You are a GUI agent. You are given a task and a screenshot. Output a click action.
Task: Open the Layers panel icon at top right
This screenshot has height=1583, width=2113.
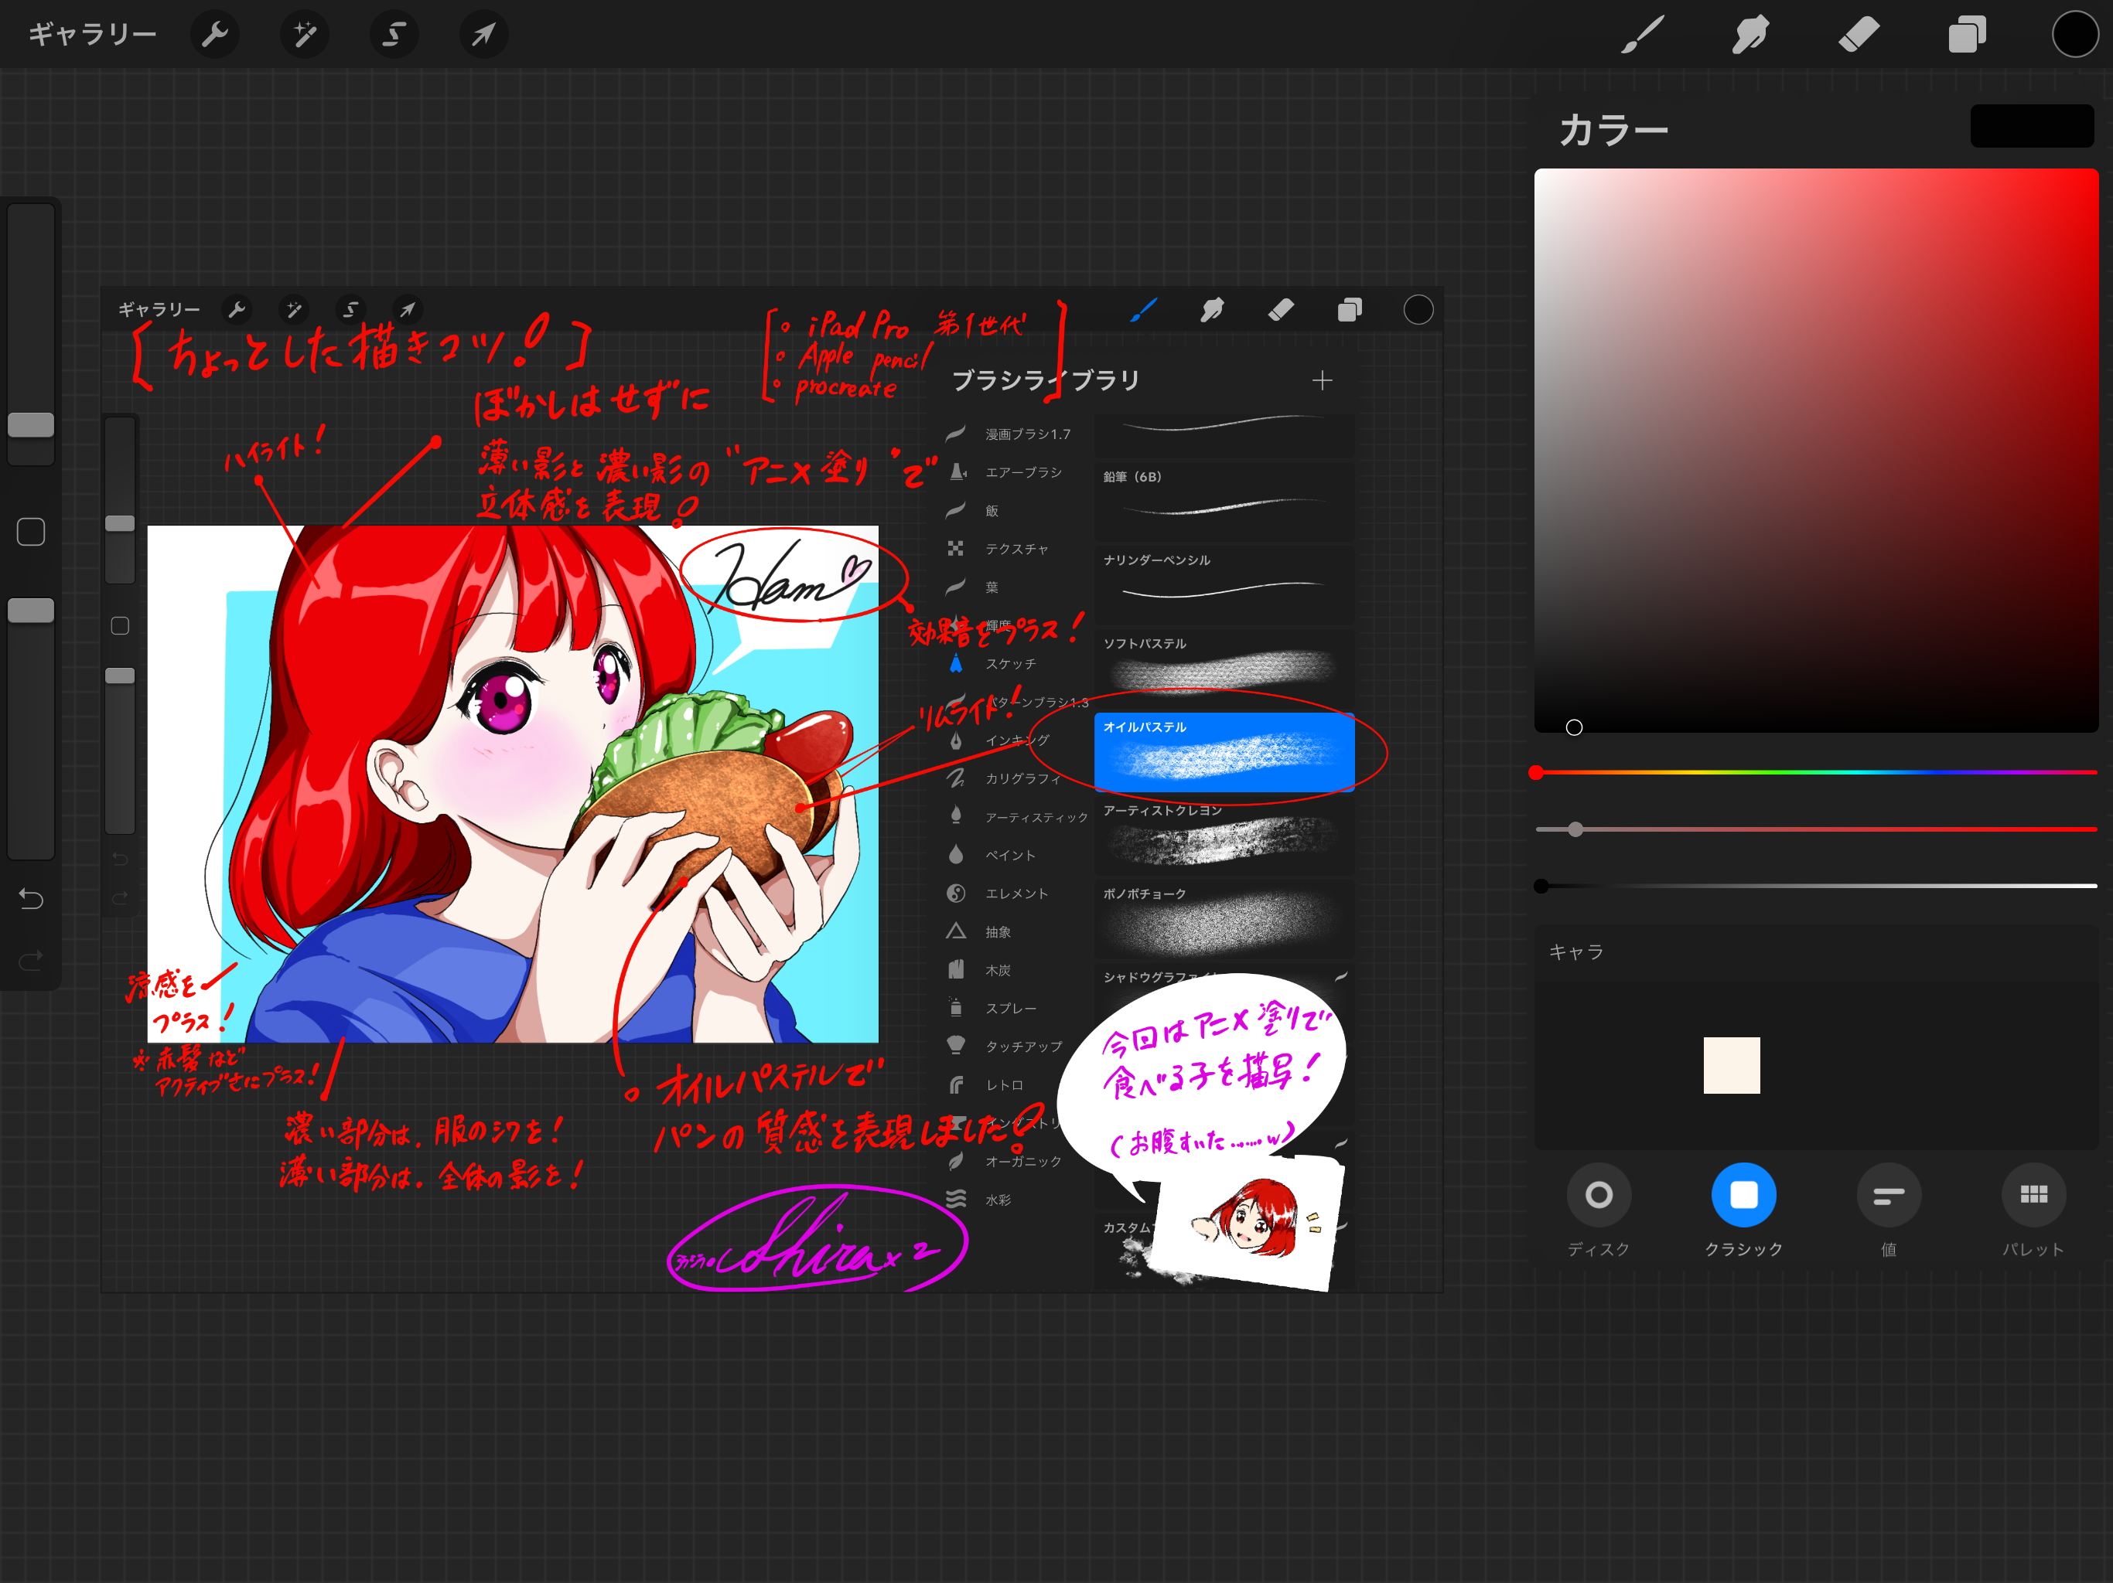click(x=1967, y=36)
